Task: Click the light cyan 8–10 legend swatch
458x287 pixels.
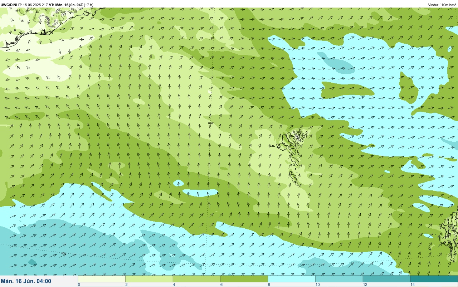Action: tap(292, 279)
